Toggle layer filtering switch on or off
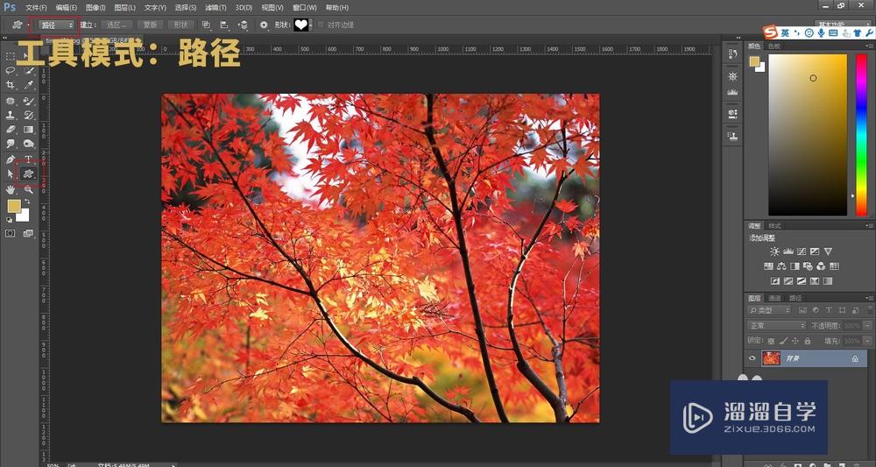Viewport: 876px width, 467px height. pos(871,309)
